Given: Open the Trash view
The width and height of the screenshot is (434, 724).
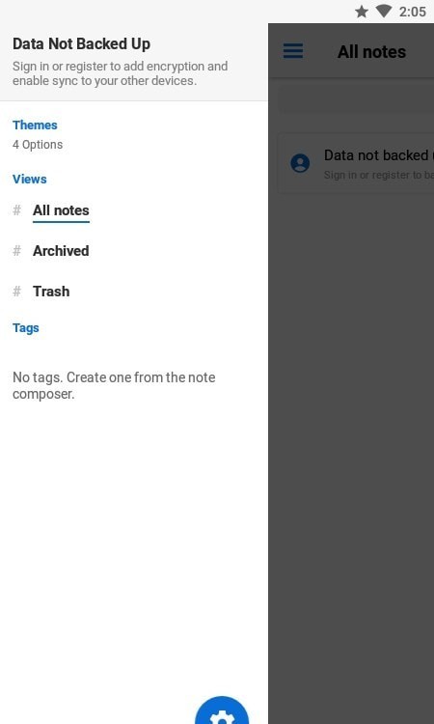Looking at the screenshot, I should 51,292.
